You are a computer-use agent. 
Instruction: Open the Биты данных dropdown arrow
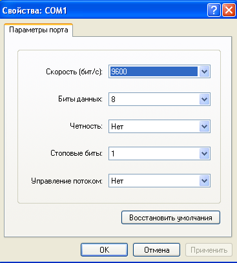[x=204, y=100]
